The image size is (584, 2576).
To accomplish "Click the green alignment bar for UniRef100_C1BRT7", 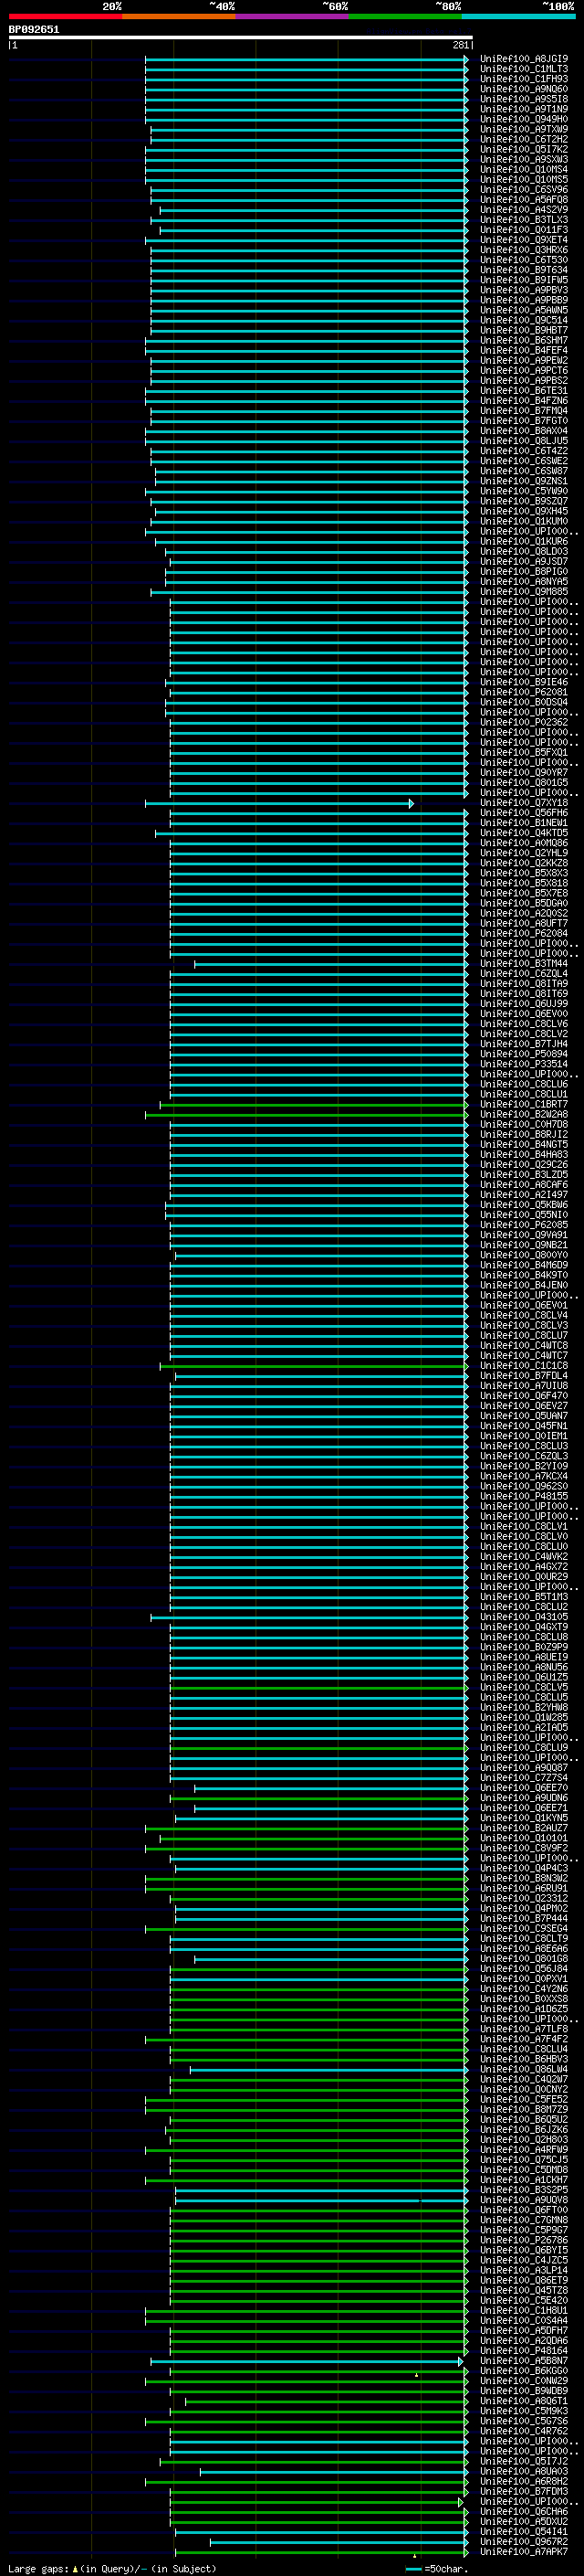I will coord(314,1105).
